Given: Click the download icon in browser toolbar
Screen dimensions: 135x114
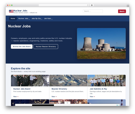Looking at the screenshot, I should tap(92, 5).
